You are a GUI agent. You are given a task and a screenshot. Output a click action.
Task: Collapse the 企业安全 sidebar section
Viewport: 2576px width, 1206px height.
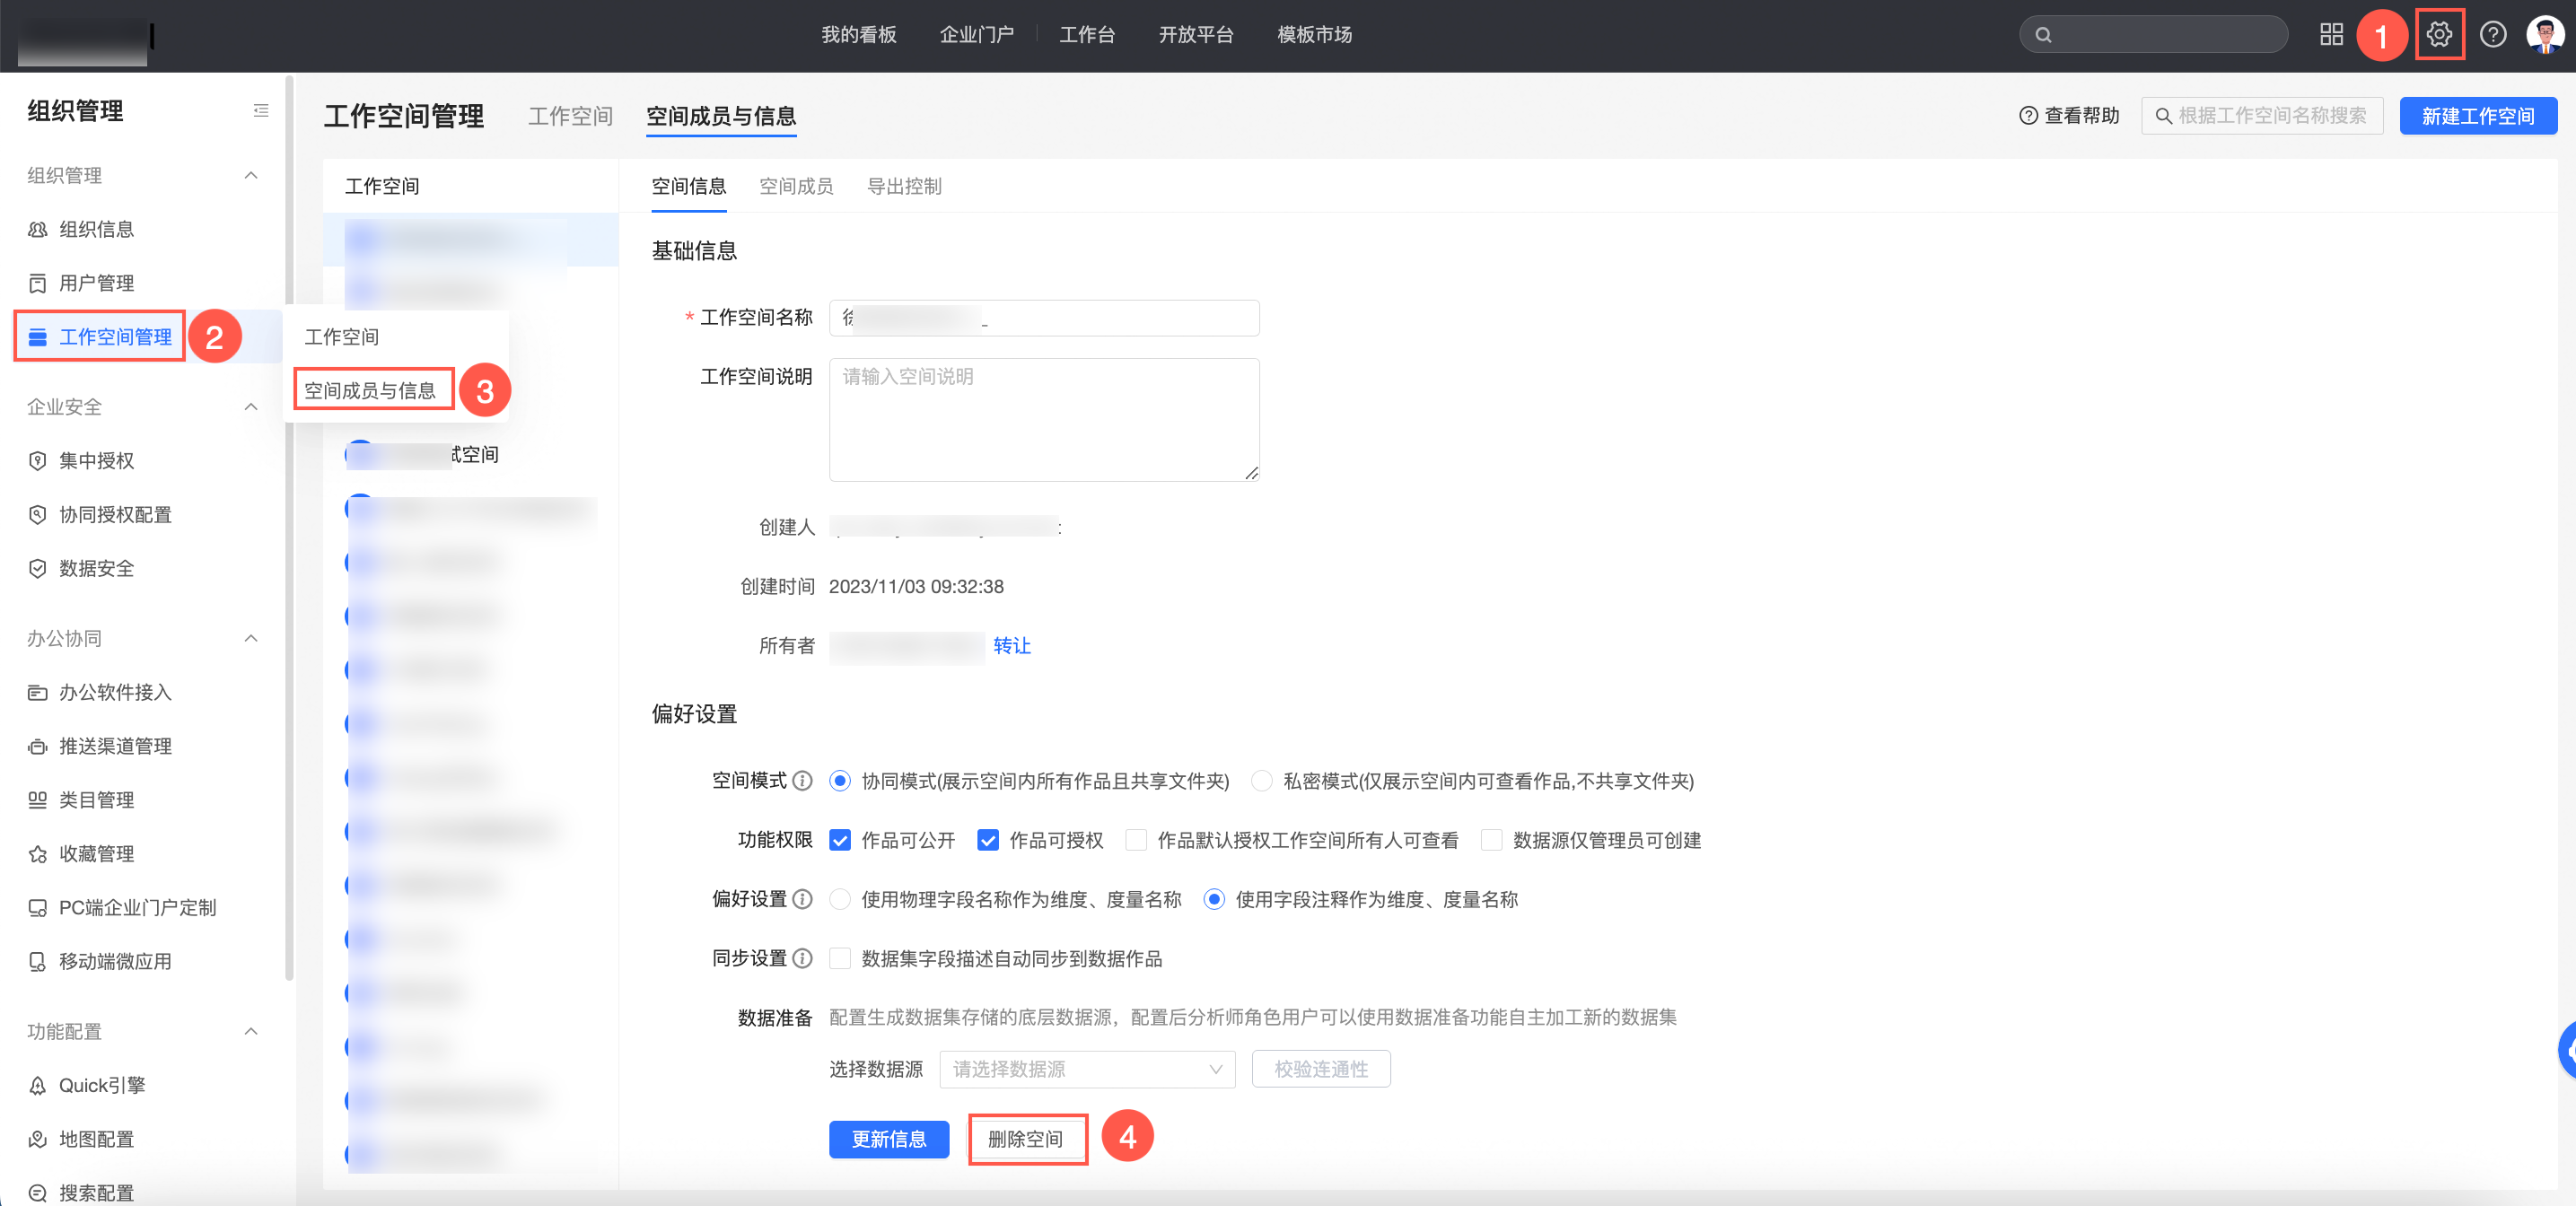251,407
